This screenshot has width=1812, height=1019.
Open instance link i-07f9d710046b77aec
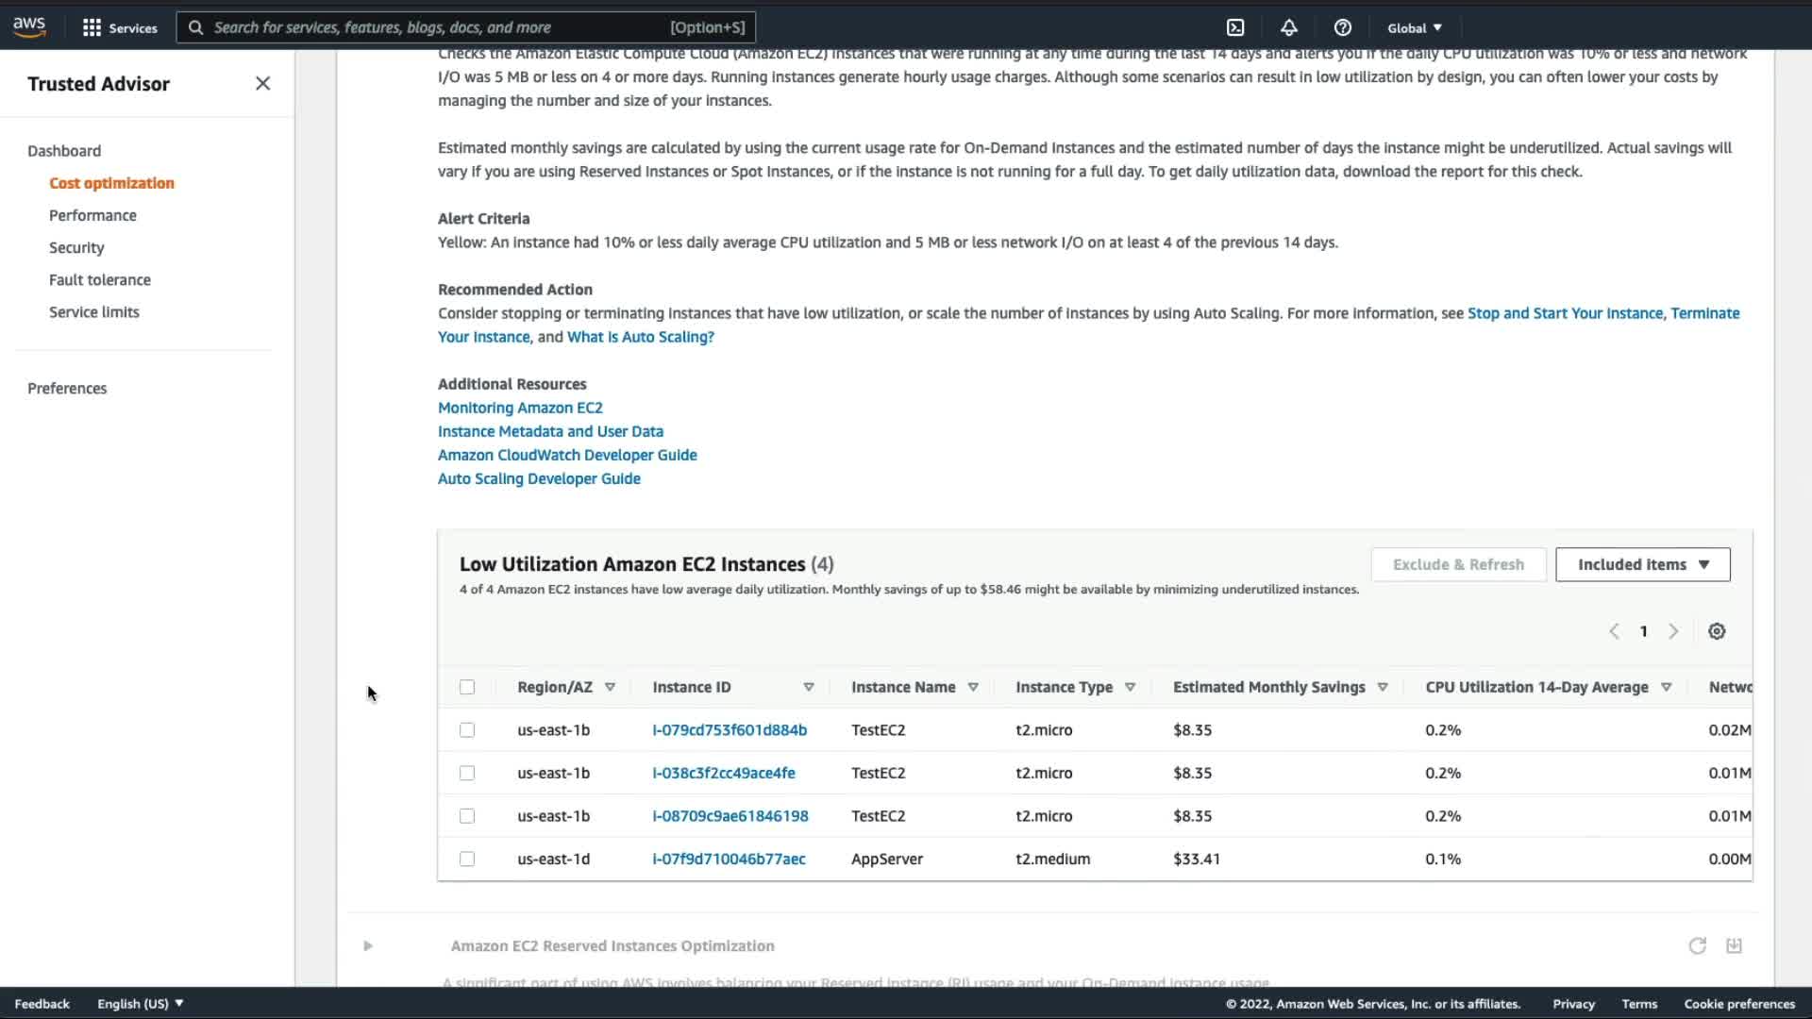(x=729, y=859)
